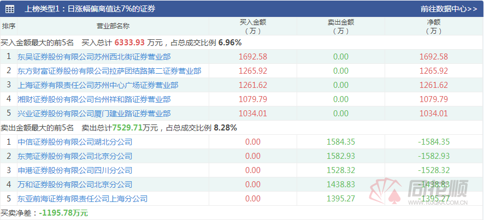
Task: Click the 买入金额(万) column header
Action: click(x=253, y=27)
